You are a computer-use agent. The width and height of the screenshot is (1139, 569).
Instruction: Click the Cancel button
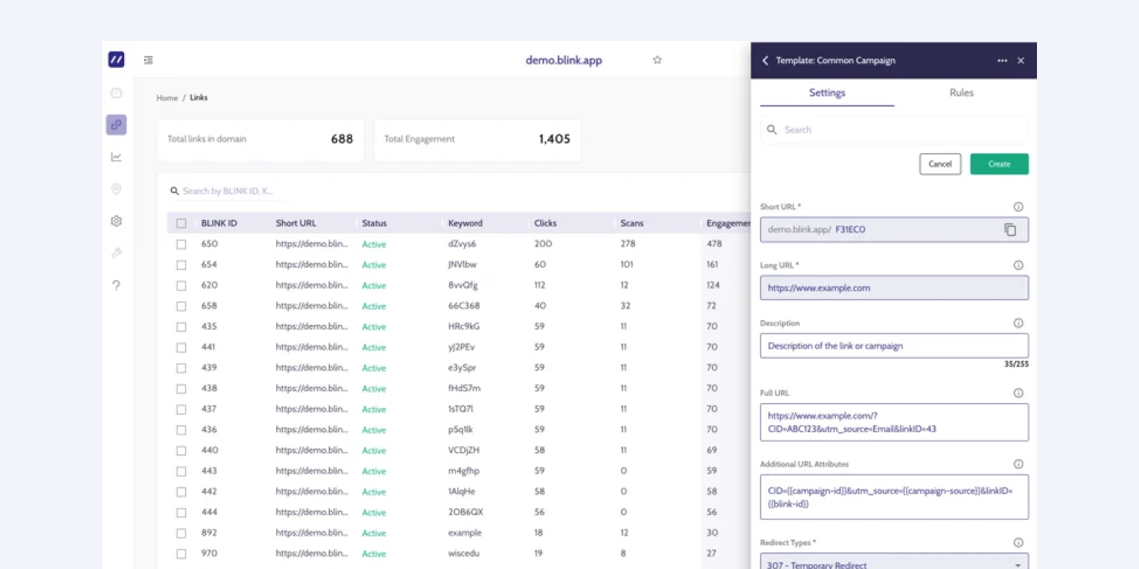coord(940,164)
